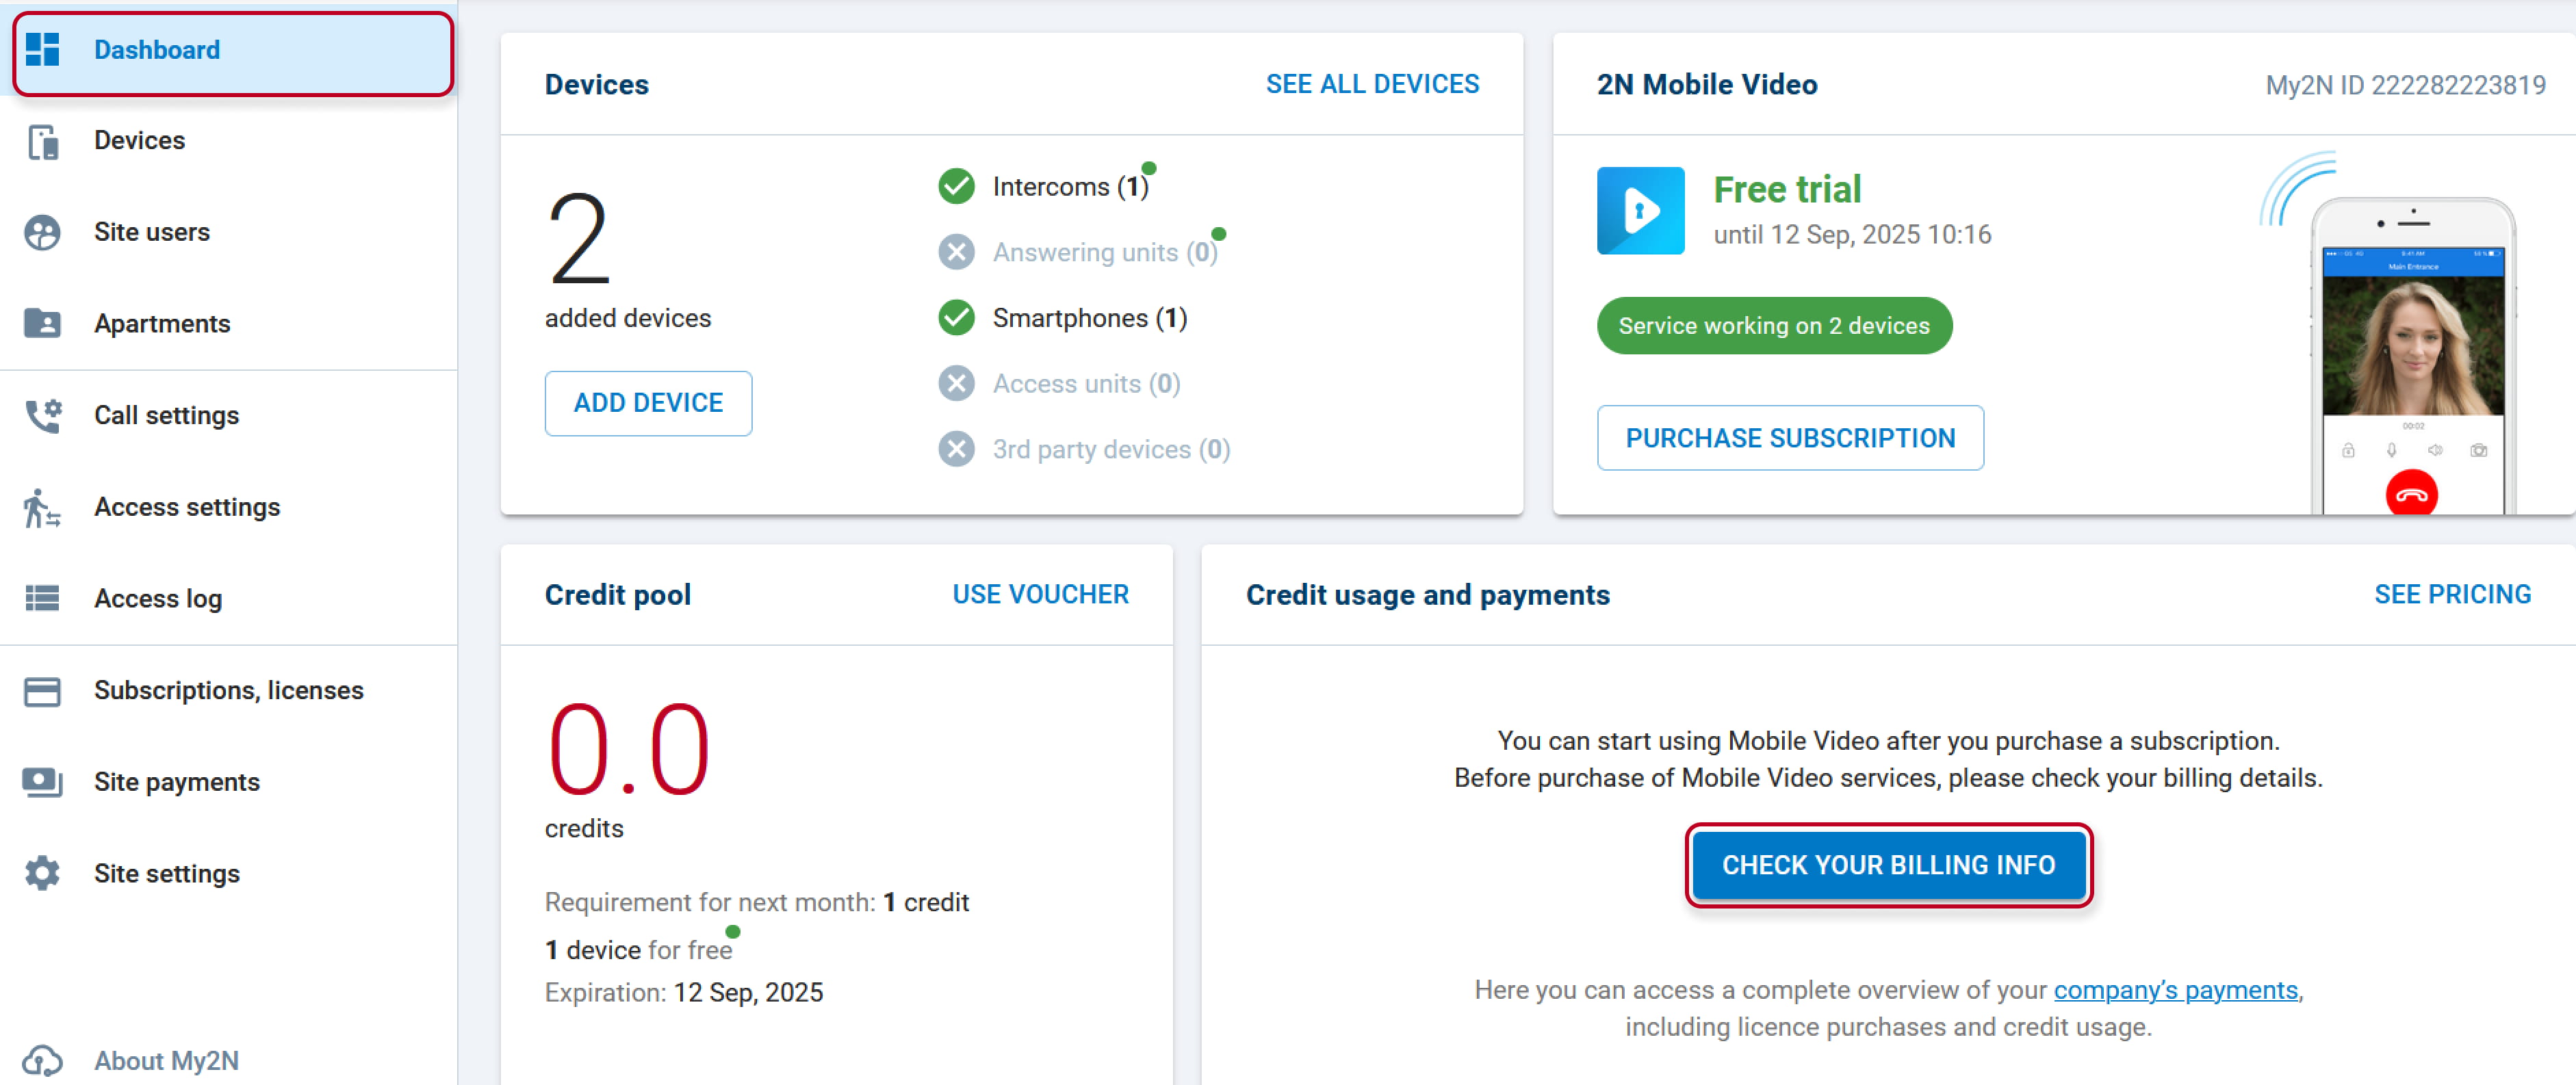The image size is (2576, 1085).
Task: Open Apartments section
Action: point(229,323)
